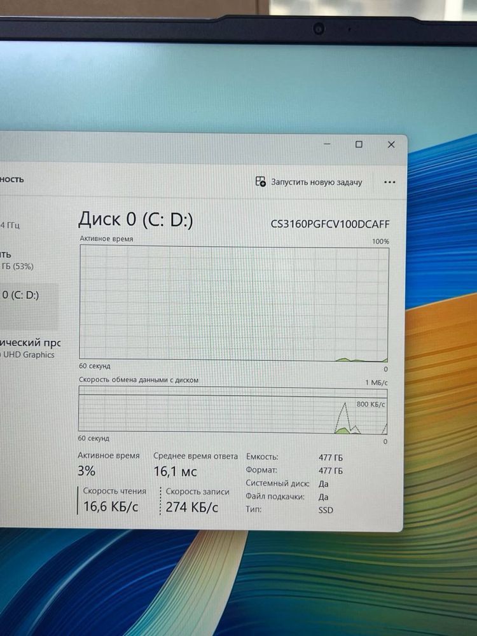Click 'Скорость обмена данными с диском' label

139,380
